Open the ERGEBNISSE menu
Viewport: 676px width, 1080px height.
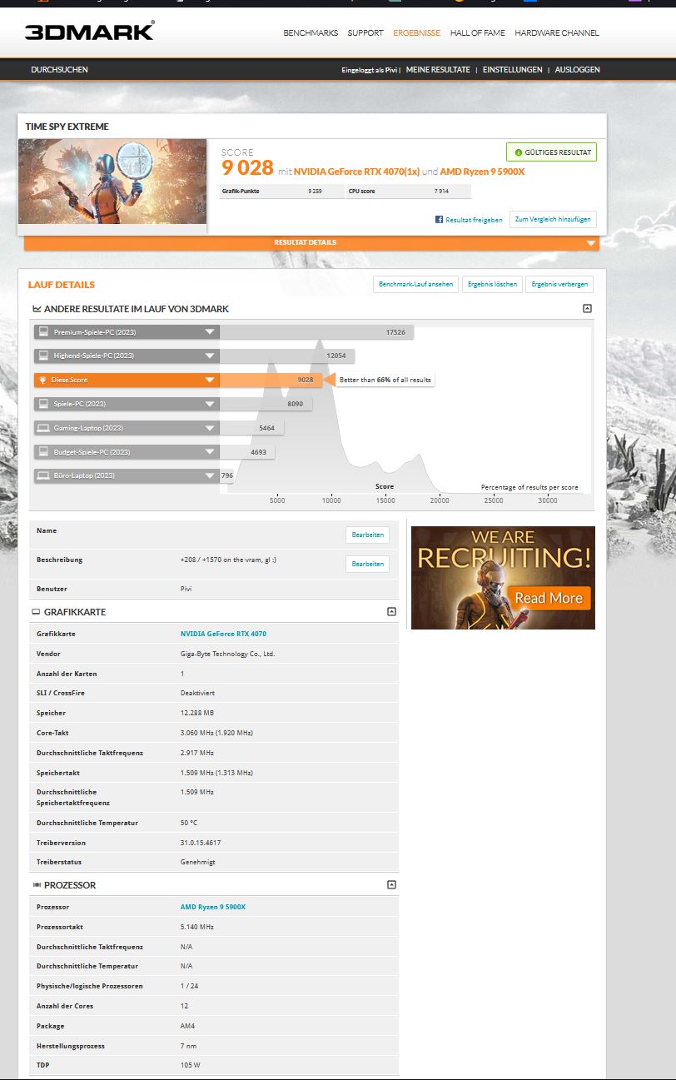click(x=416, y=33)
